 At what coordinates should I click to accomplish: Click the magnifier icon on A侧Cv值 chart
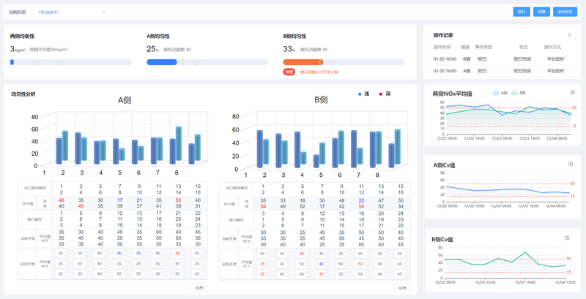571,164
